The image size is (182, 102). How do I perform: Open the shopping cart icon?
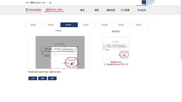(50, 3)
